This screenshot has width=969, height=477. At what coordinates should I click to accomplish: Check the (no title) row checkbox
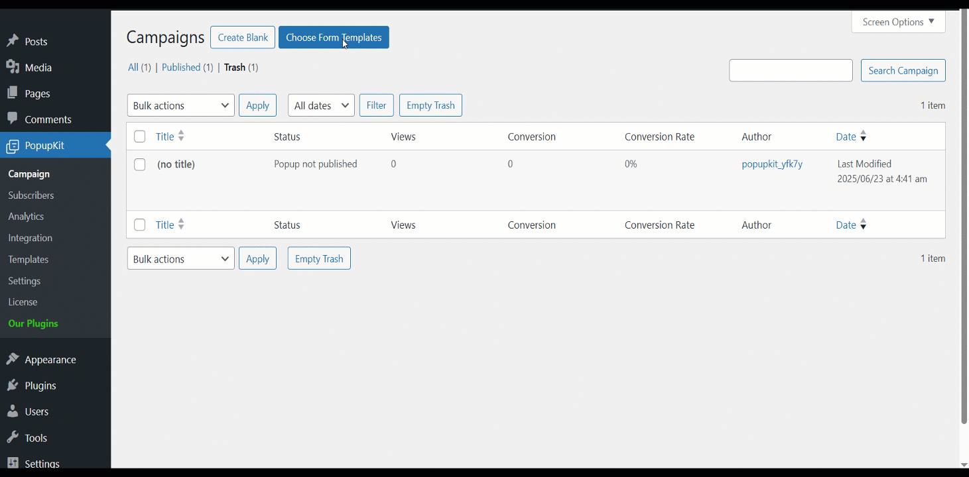click(139, 164)
